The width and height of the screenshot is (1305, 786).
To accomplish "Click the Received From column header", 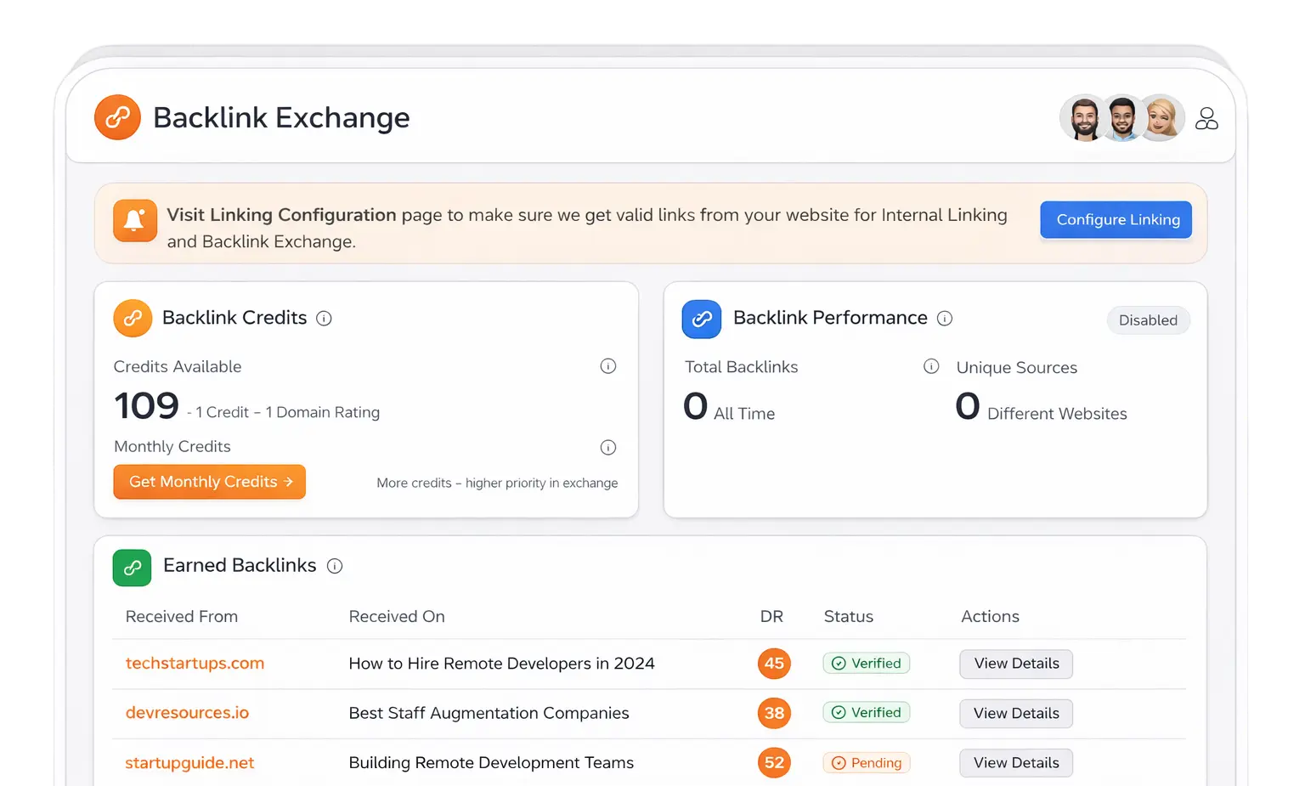I will (x=182, y=617).
